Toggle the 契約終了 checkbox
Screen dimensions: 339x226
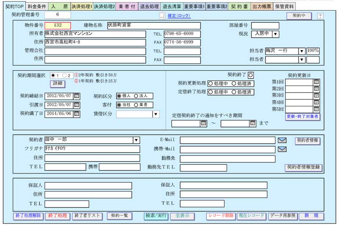250,75
